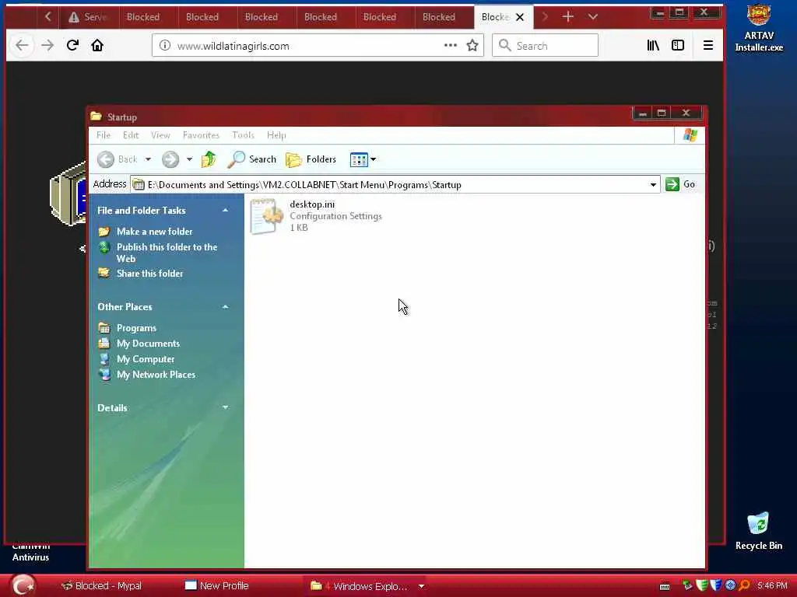Screen dimensions: 797x597
Task: Toggle the Folders pane button
Action: coord(311,159)
